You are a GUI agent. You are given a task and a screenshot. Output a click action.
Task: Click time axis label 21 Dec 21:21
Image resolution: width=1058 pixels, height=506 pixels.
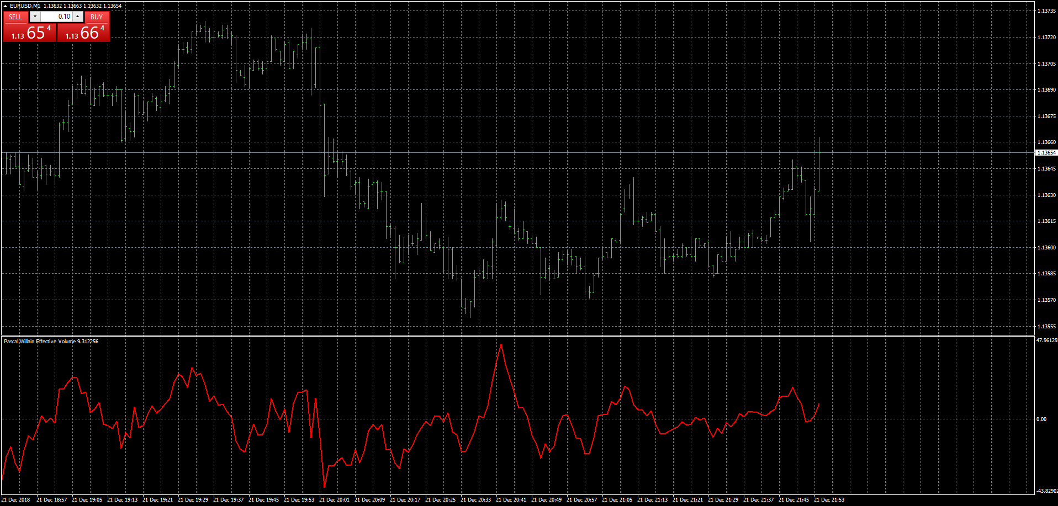coord(687,500)
